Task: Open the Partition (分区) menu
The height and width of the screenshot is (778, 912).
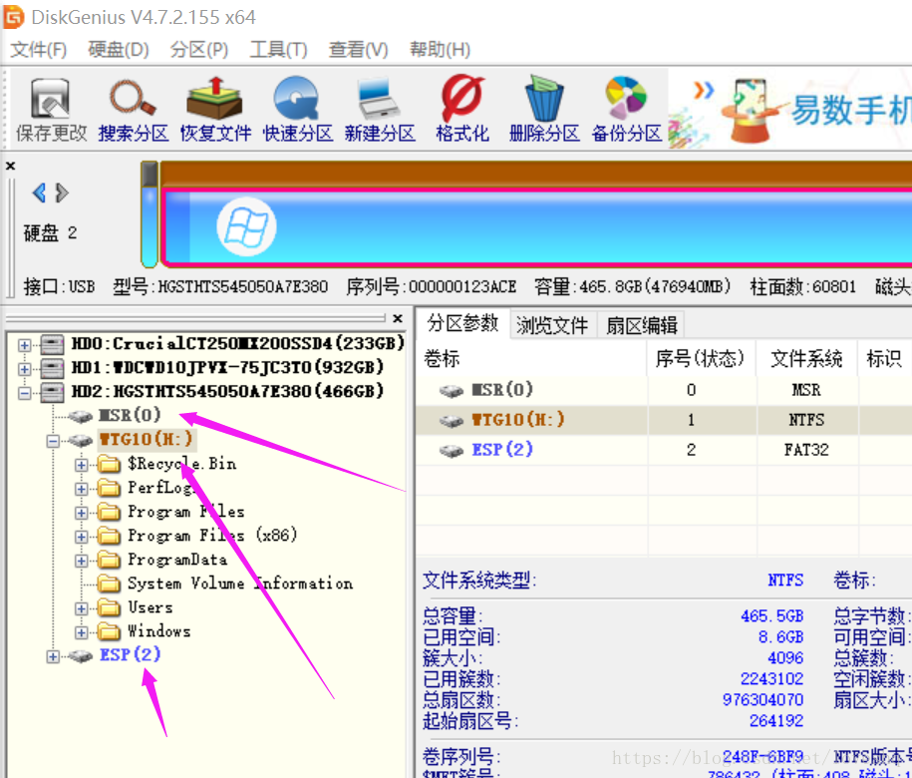Action: [x=199, y=50]
